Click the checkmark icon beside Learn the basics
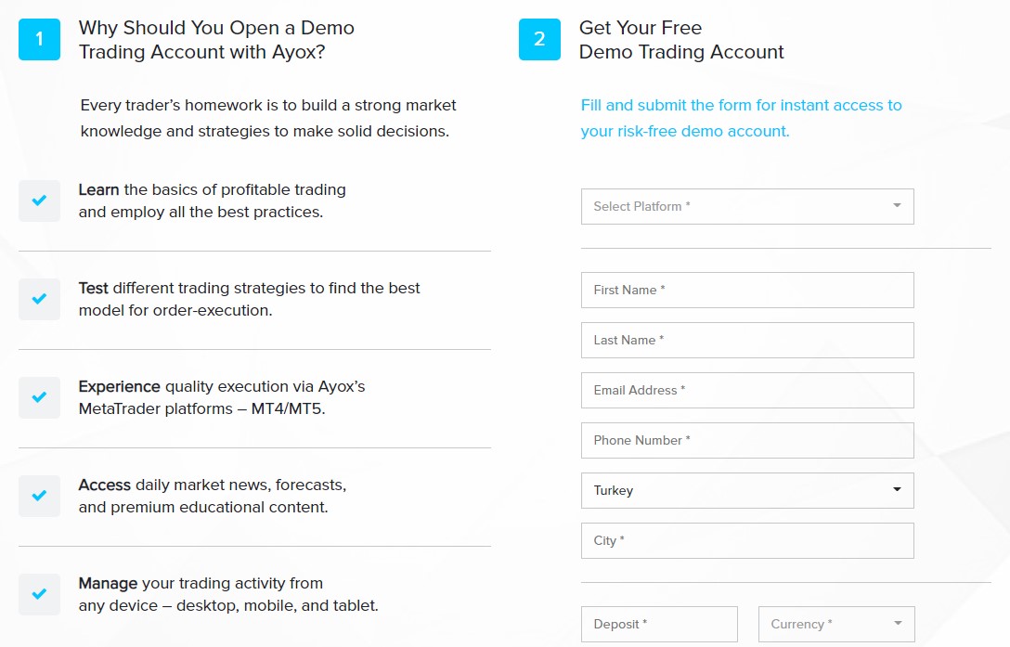1010x647 pixels. pyautogui.click(x=39, y=201)
